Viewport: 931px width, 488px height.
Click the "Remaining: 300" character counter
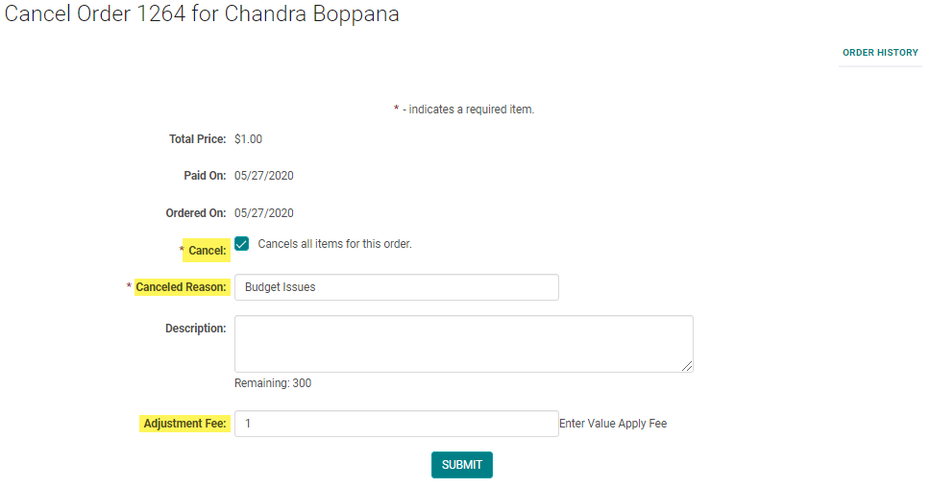(x=273, y=383)
